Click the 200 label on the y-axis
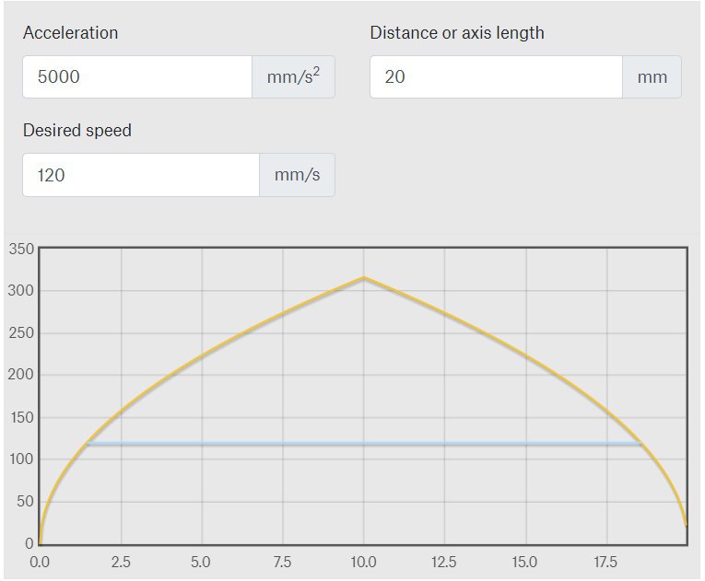705x581 pixels. (21, 374)
